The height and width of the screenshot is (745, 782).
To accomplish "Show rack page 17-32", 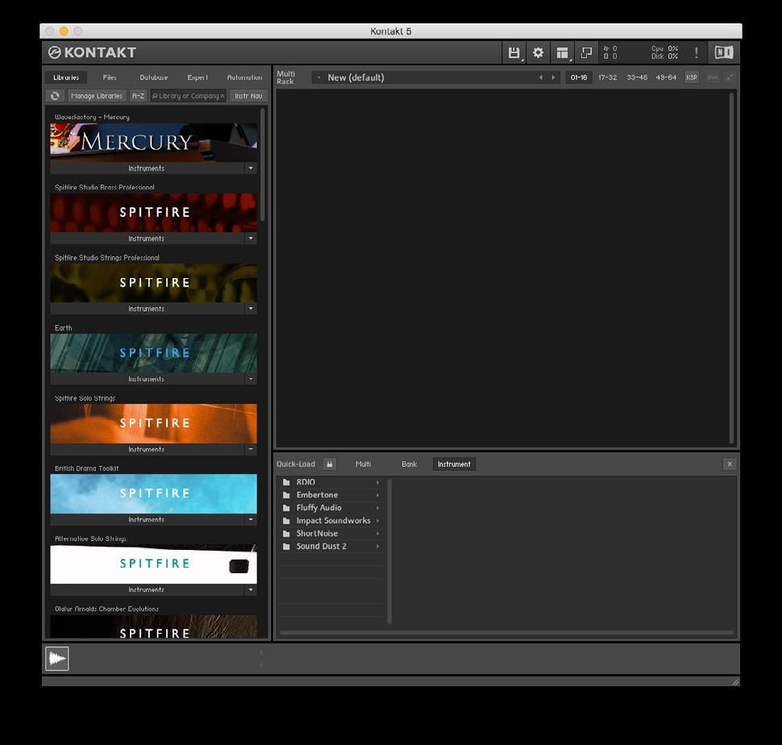I will point(607,77).
